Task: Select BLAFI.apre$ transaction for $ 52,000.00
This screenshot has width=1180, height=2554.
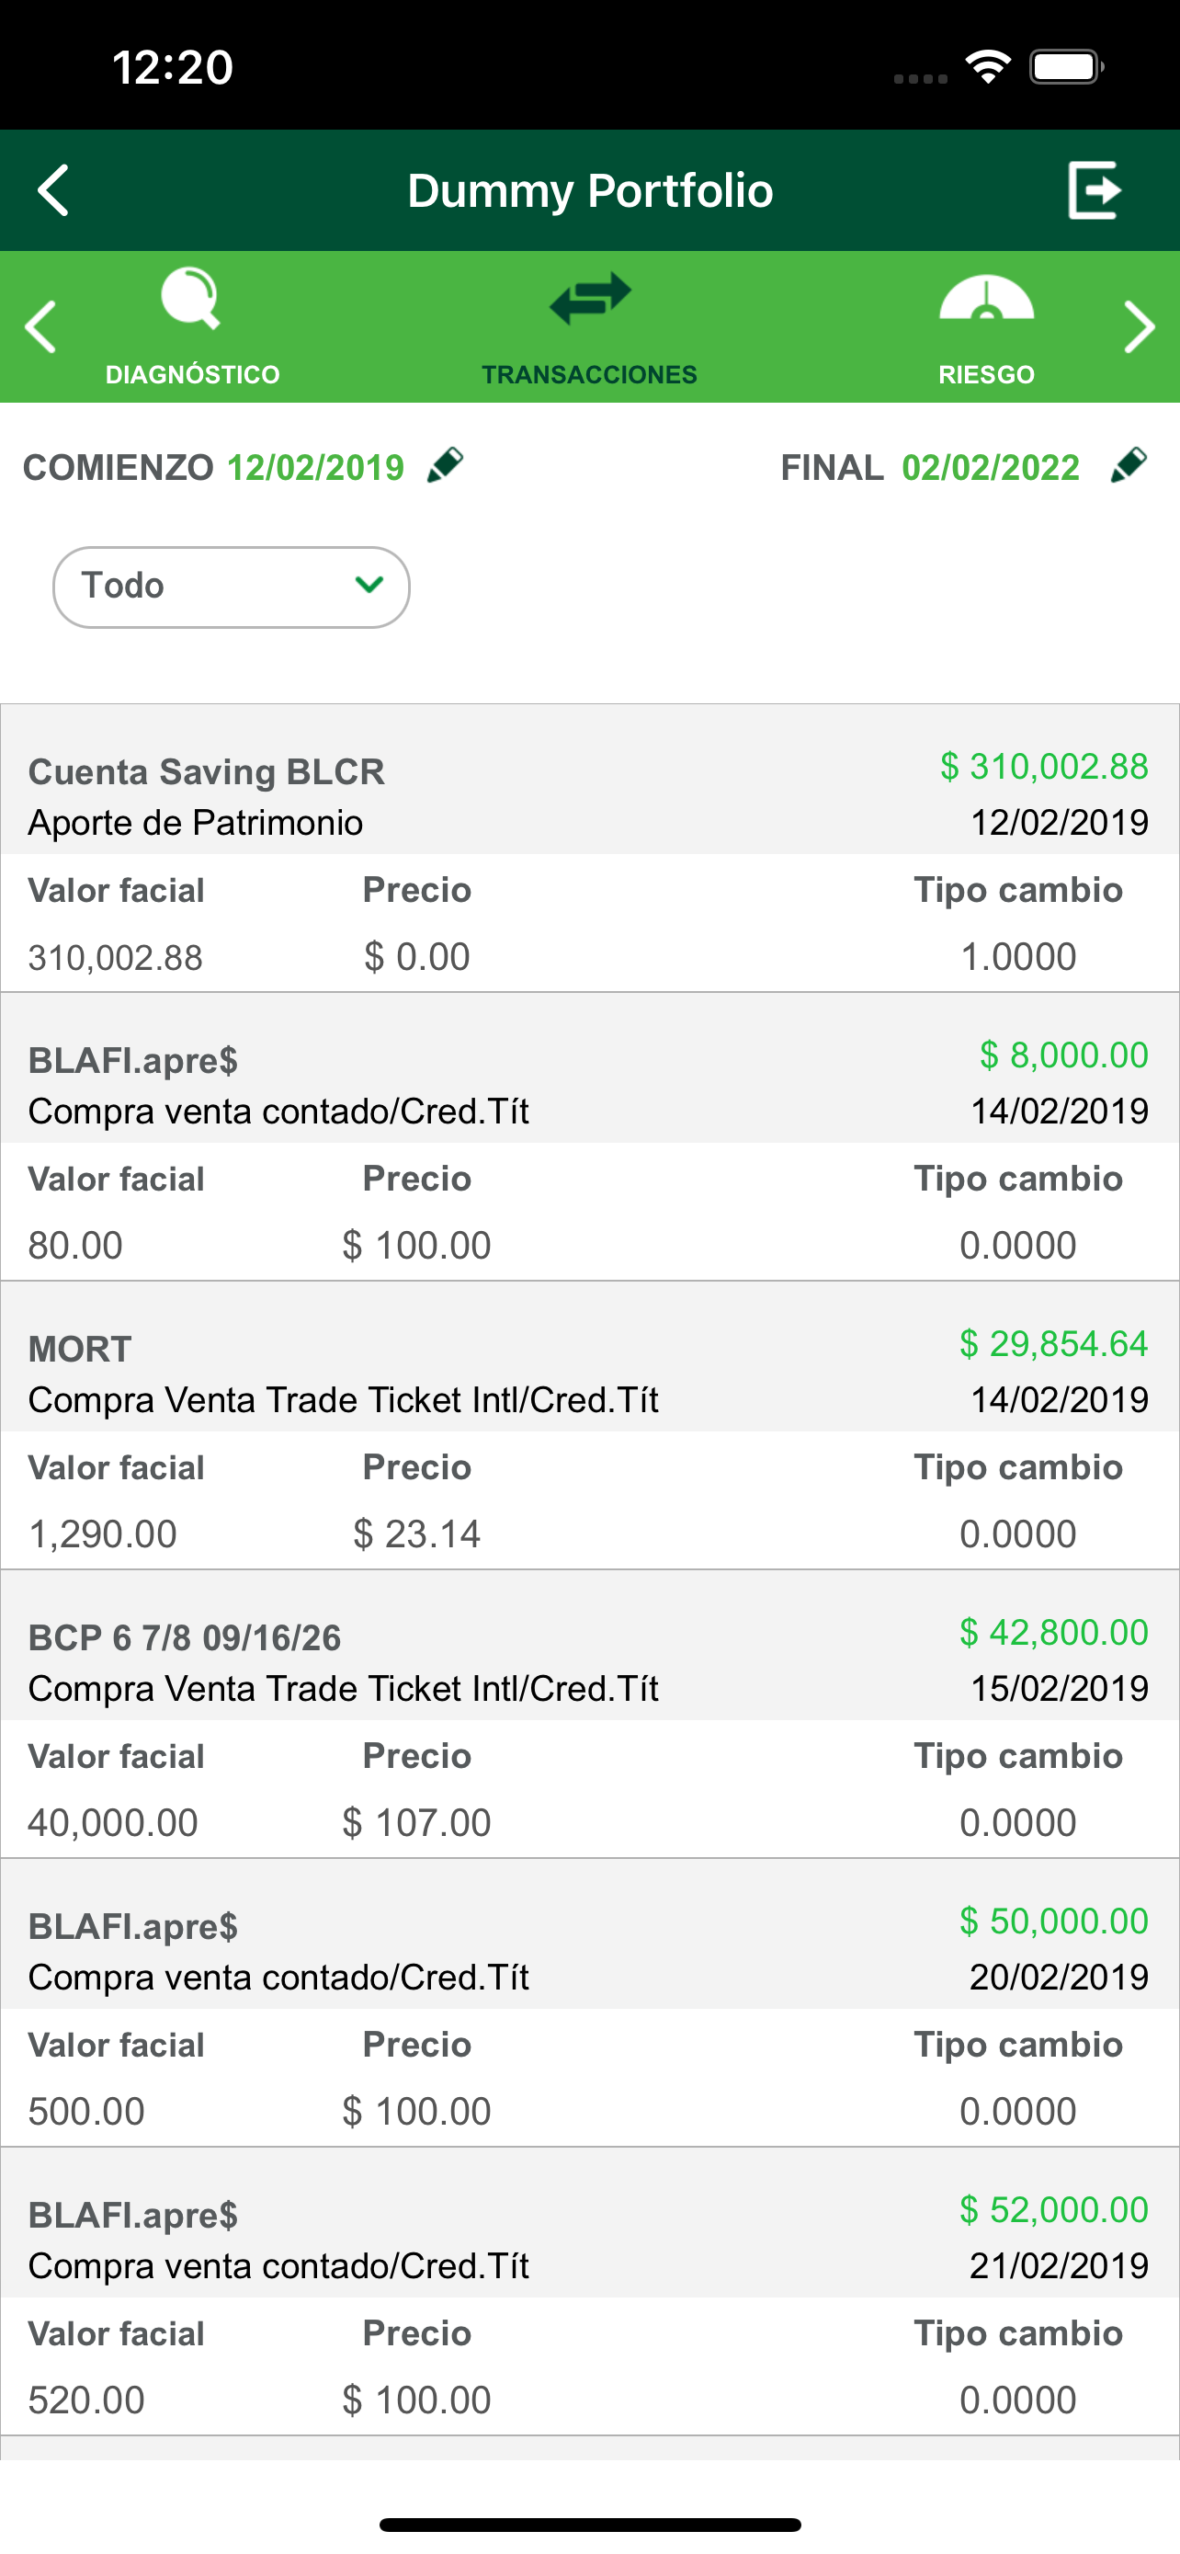Action: pos(589,2291)
